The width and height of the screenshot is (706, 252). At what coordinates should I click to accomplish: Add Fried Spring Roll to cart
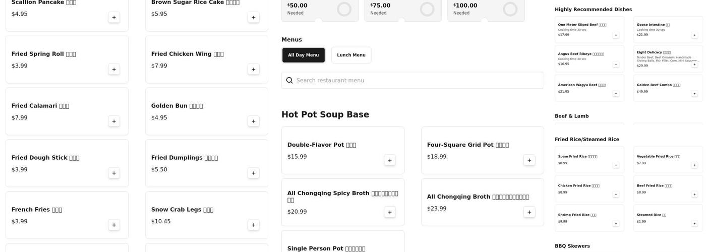[x=114, y=70]
